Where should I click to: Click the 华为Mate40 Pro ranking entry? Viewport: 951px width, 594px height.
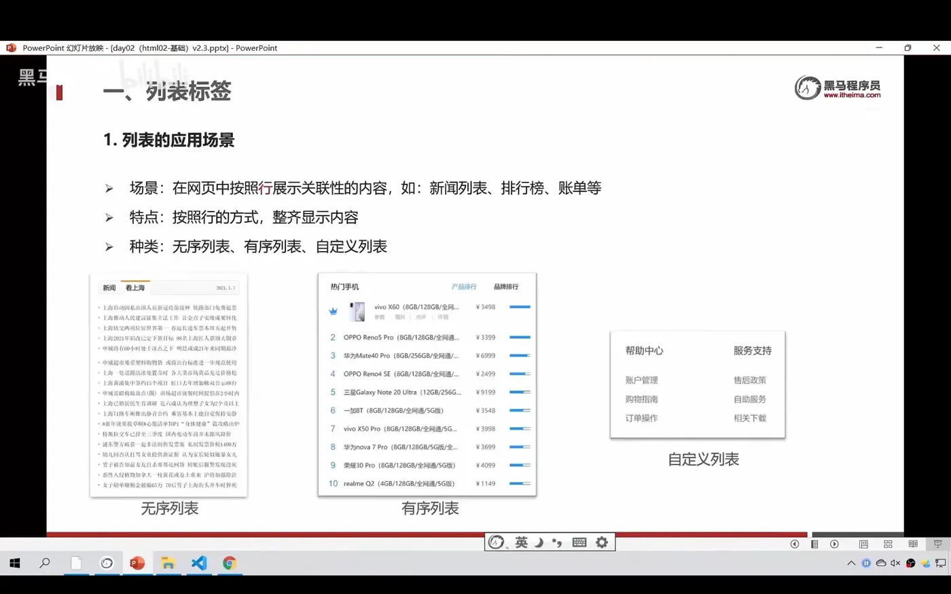pyautogui.click(x=401, y=356)
